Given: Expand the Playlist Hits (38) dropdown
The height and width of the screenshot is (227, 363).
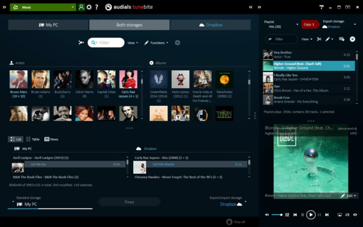Looking at the screenshot, I should coord(297,24).
